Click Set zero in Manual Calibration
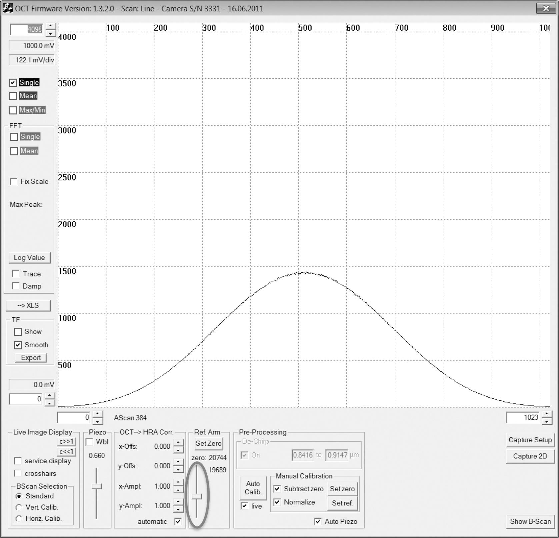Screen dimensions: 559x538 tap(342, 489)
